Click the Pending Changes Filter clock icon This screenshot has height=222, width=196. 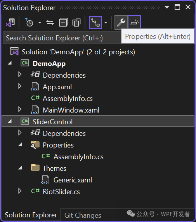pyautogui.click(x=29, y=23)
